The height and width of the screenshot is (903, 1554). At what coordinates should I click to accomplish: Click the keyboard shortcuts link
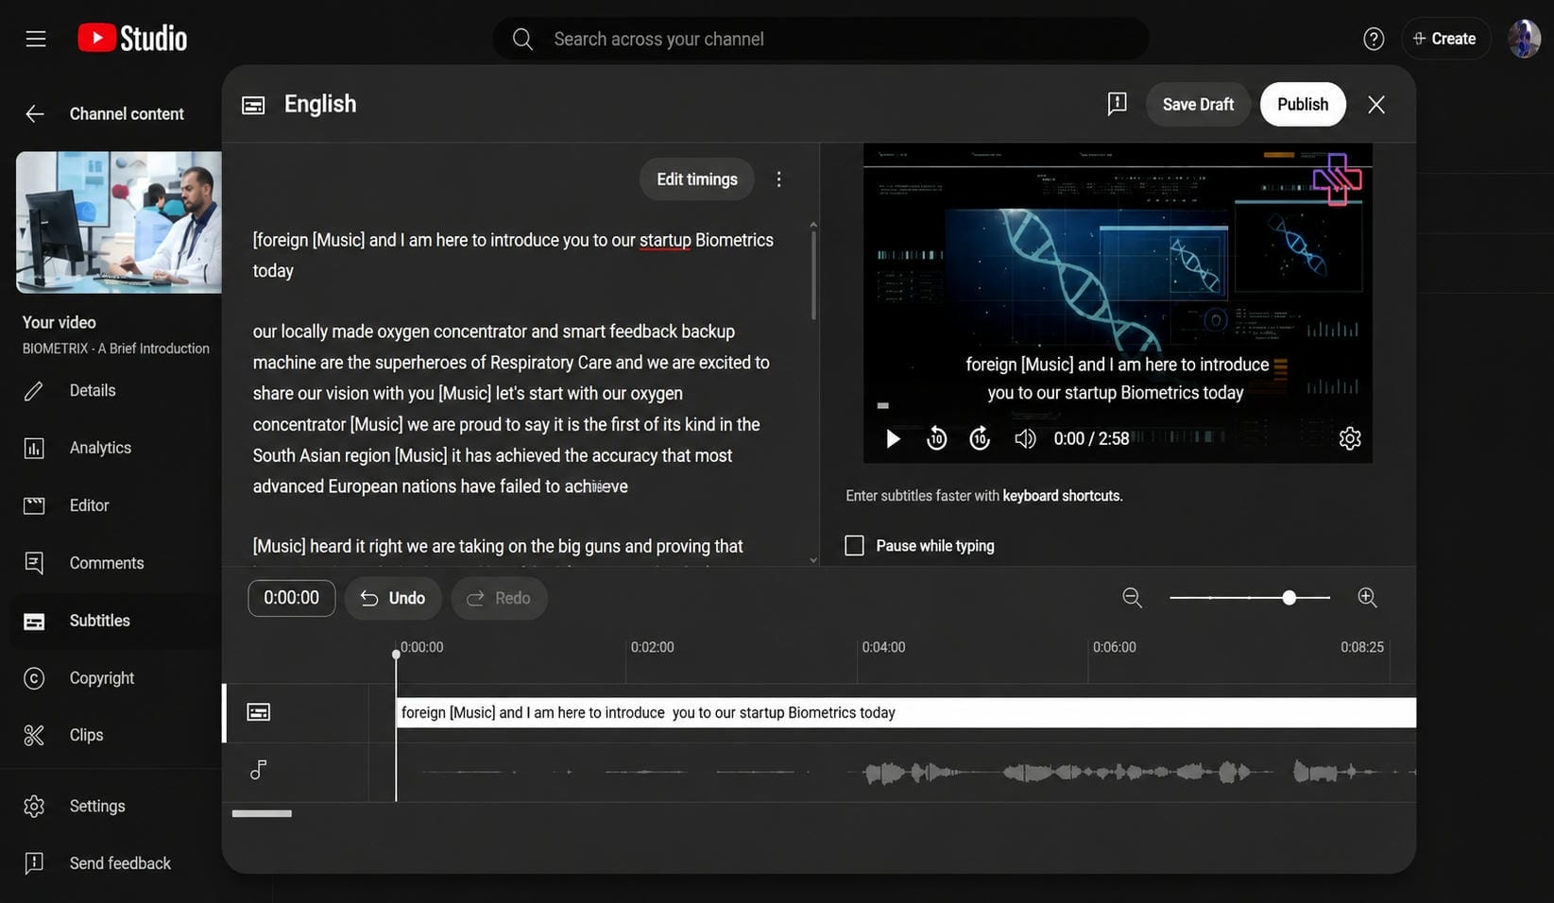point(1062,496)
